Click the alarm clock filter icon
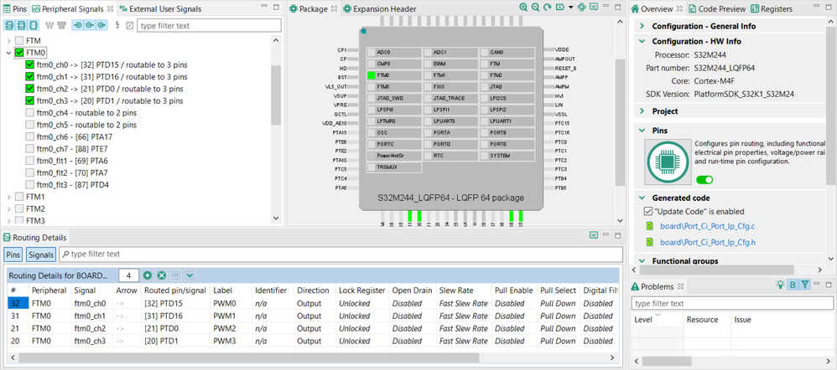The image size is (837, 370). (x=129, y=26)
